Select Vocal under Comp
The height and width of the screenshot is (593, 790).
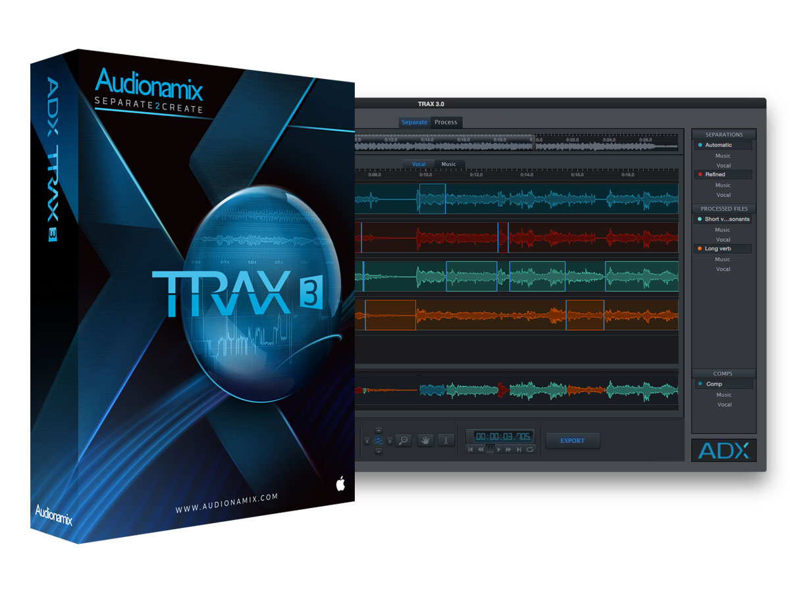coord(724,405)
